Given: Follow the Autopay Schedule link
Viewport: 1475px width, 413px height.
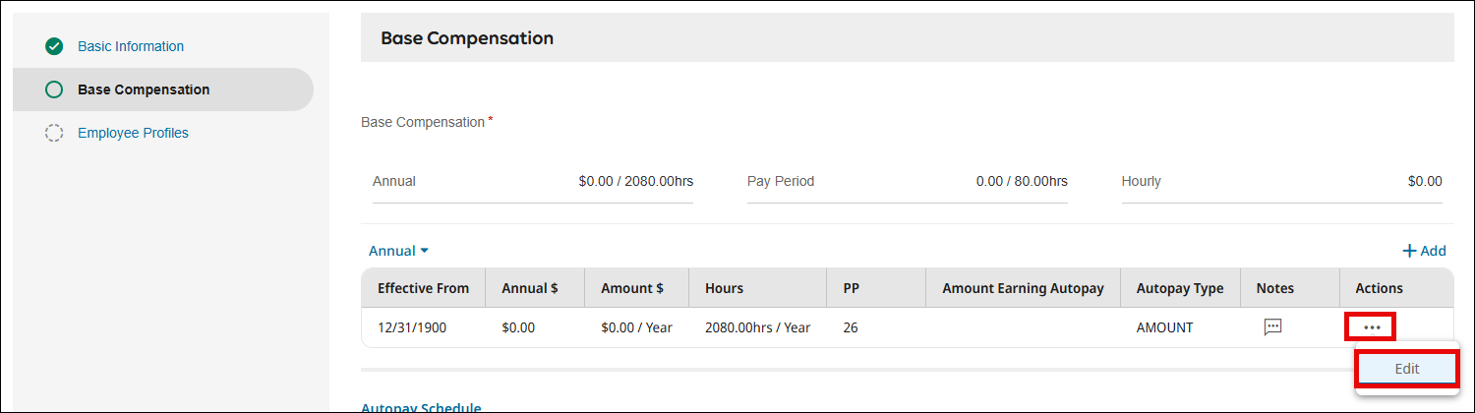Looking at the screenshot, I should coord(421,407).
